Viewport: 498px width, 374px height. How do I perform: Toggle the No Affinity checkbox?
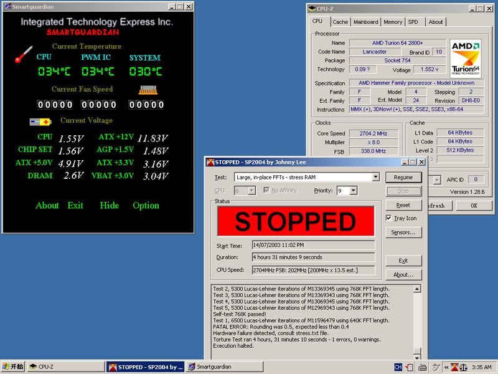(x=266, y=190)
